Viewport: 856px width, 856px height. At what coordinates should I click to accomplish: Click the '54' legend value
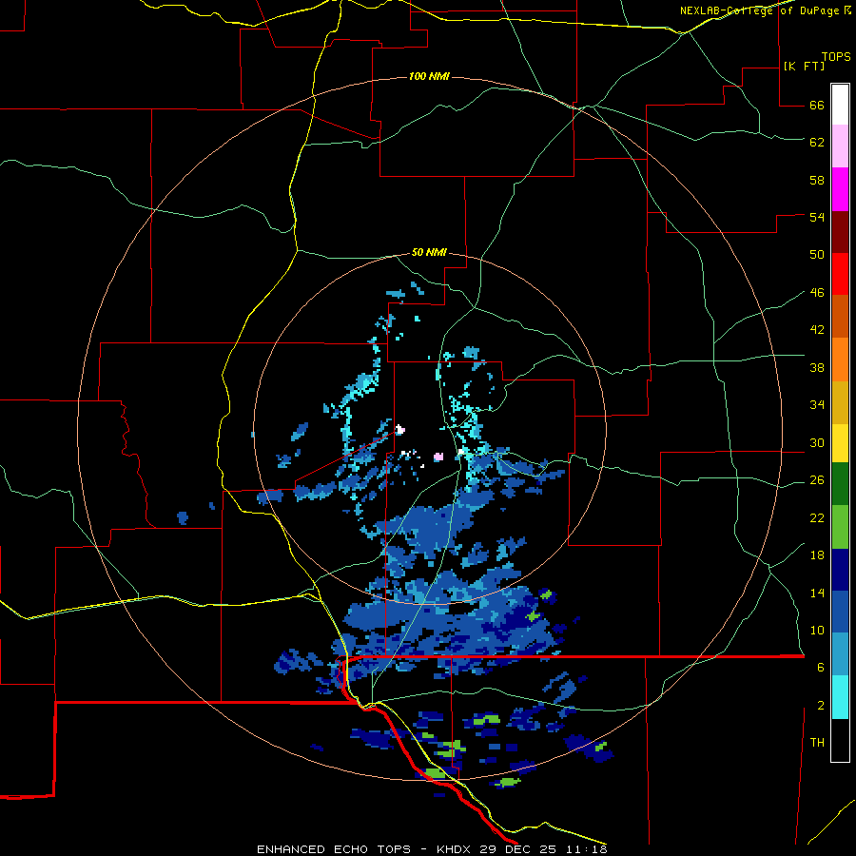(817, 217)
